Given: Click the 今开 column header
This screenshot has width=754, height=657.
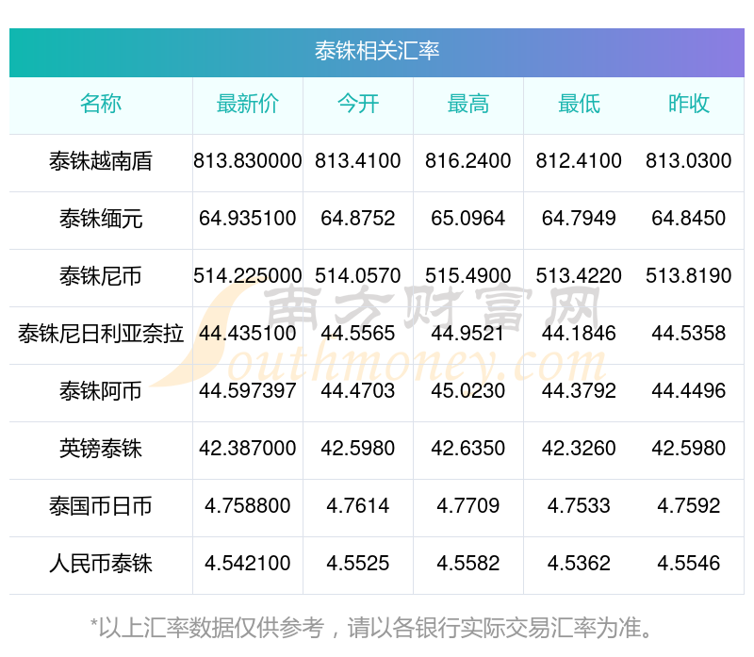Looking at the screenshot, I should click(x=358, y=105).
